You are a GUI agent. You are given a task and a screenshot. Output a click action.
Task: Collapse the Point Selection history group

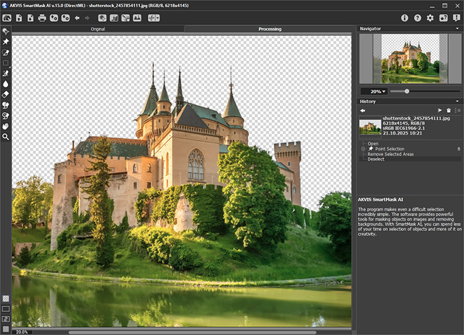pos(363,149)
